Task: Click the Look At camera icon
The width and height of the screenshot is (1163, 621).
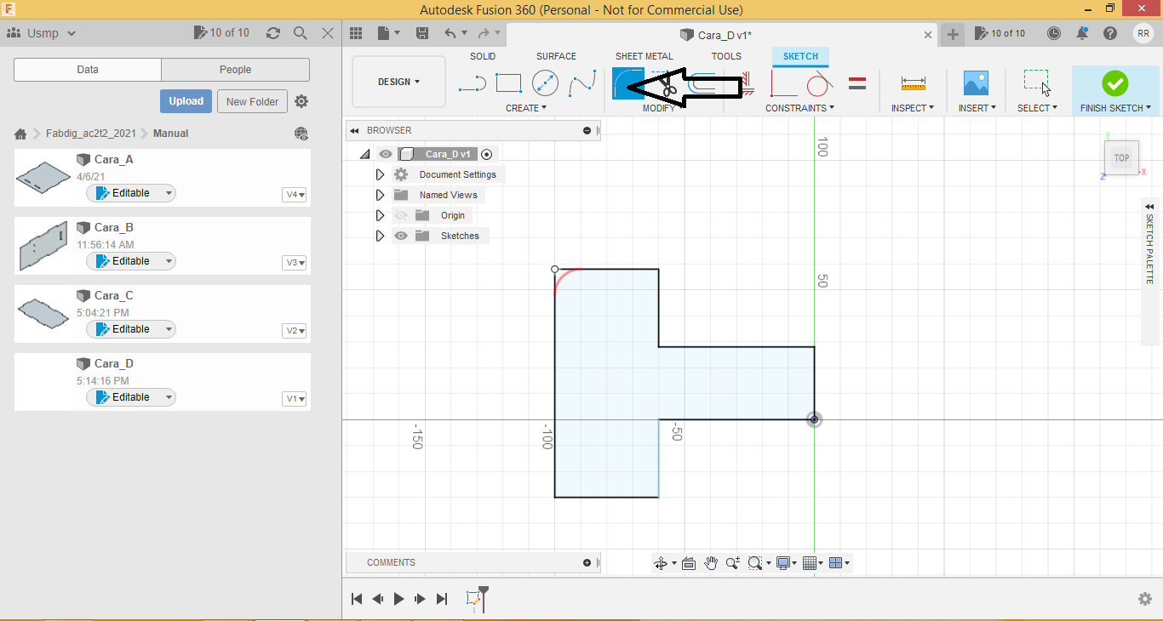Action: click(689, 563)
